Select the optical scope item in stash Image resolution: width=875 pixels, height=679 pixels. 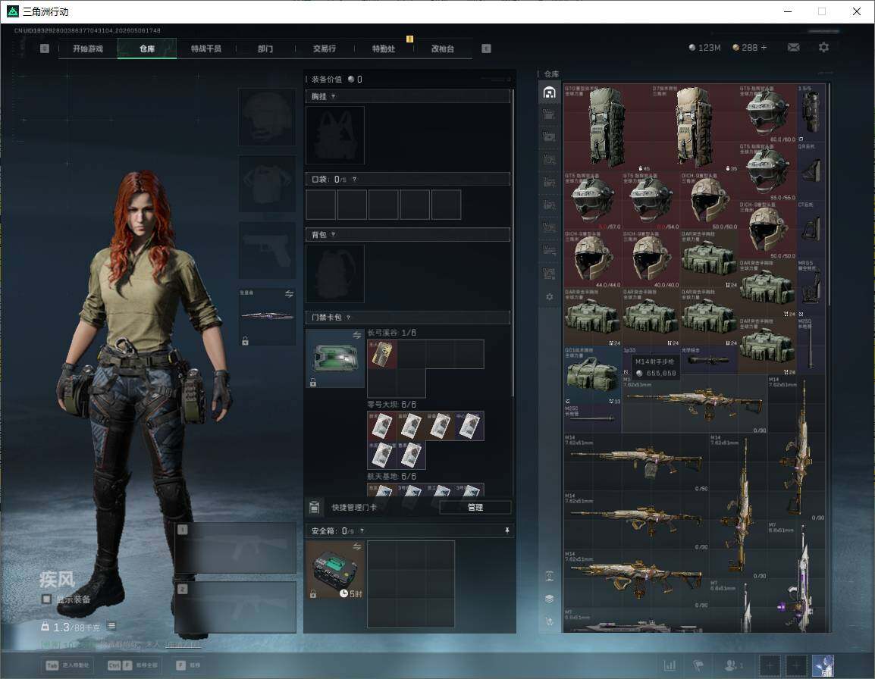(x=709, y=360)
